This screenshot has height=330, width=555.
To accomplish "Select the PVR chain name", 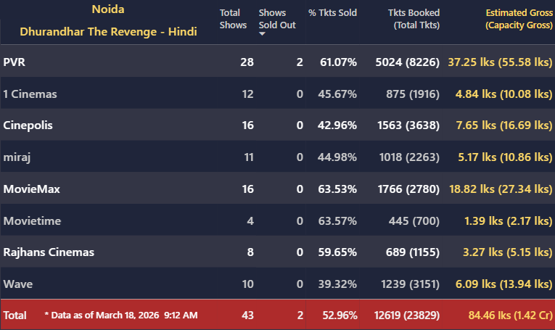I will click(15, 62).
